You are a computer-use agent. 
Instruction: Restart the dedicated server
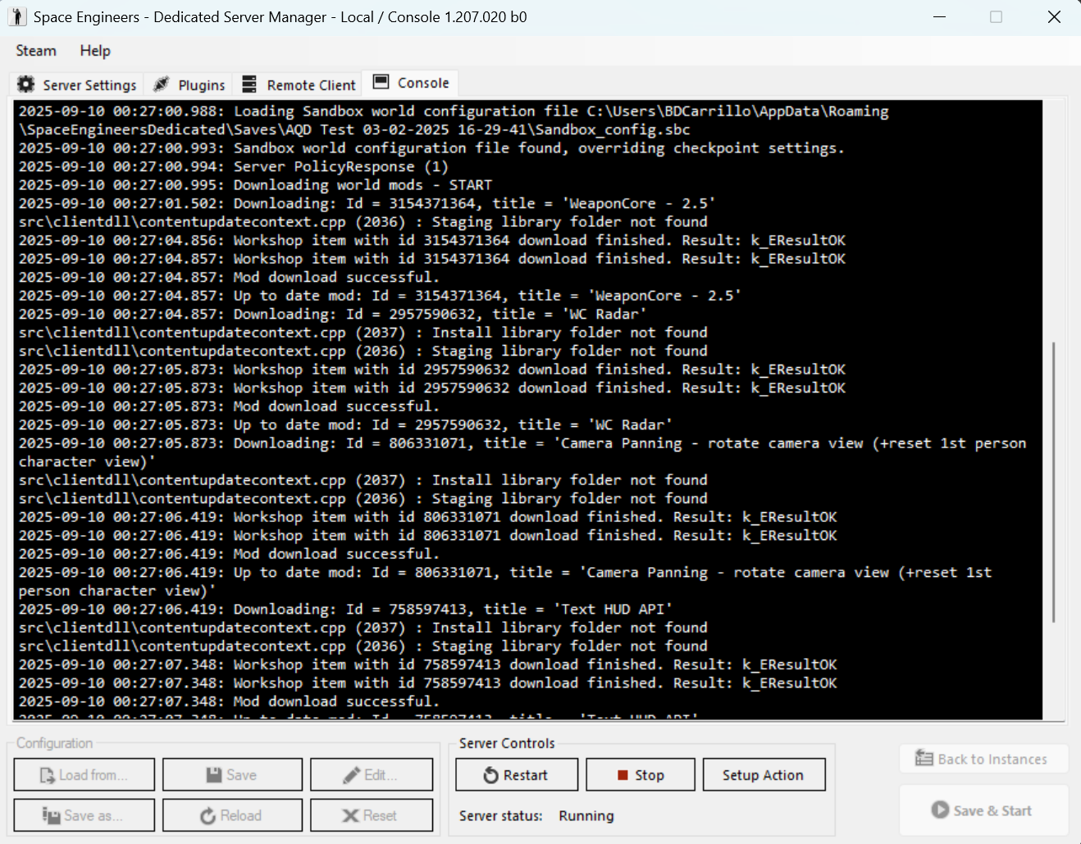[x=517, y=775]
